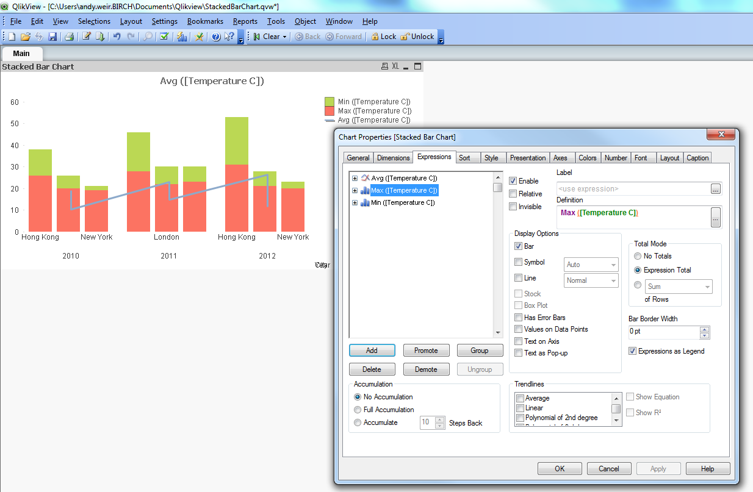Viewport: 753px width, 492px height.
Task: Enable the Values on Data Points checkbox
Action: (519, 329)
